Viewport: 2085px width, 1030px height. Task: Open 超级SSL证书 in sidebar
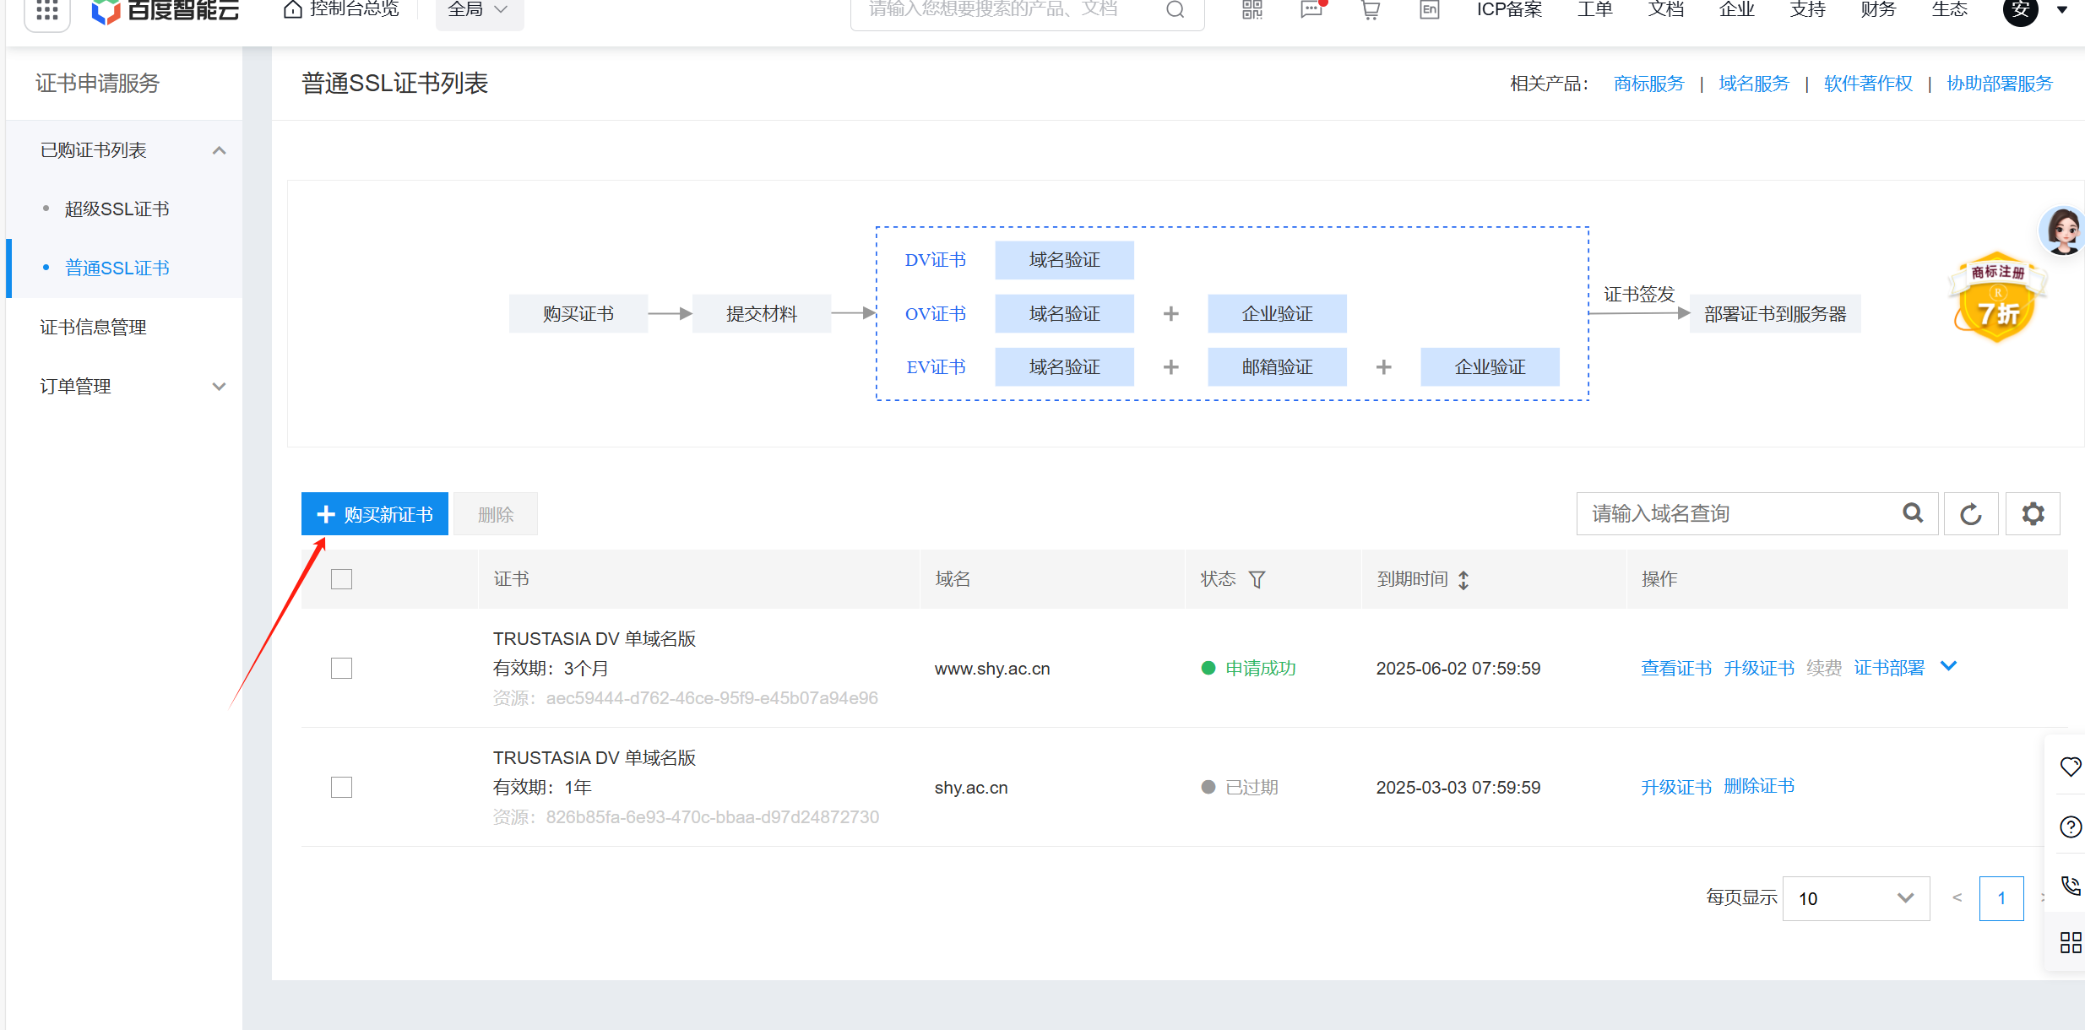(117, 209)
